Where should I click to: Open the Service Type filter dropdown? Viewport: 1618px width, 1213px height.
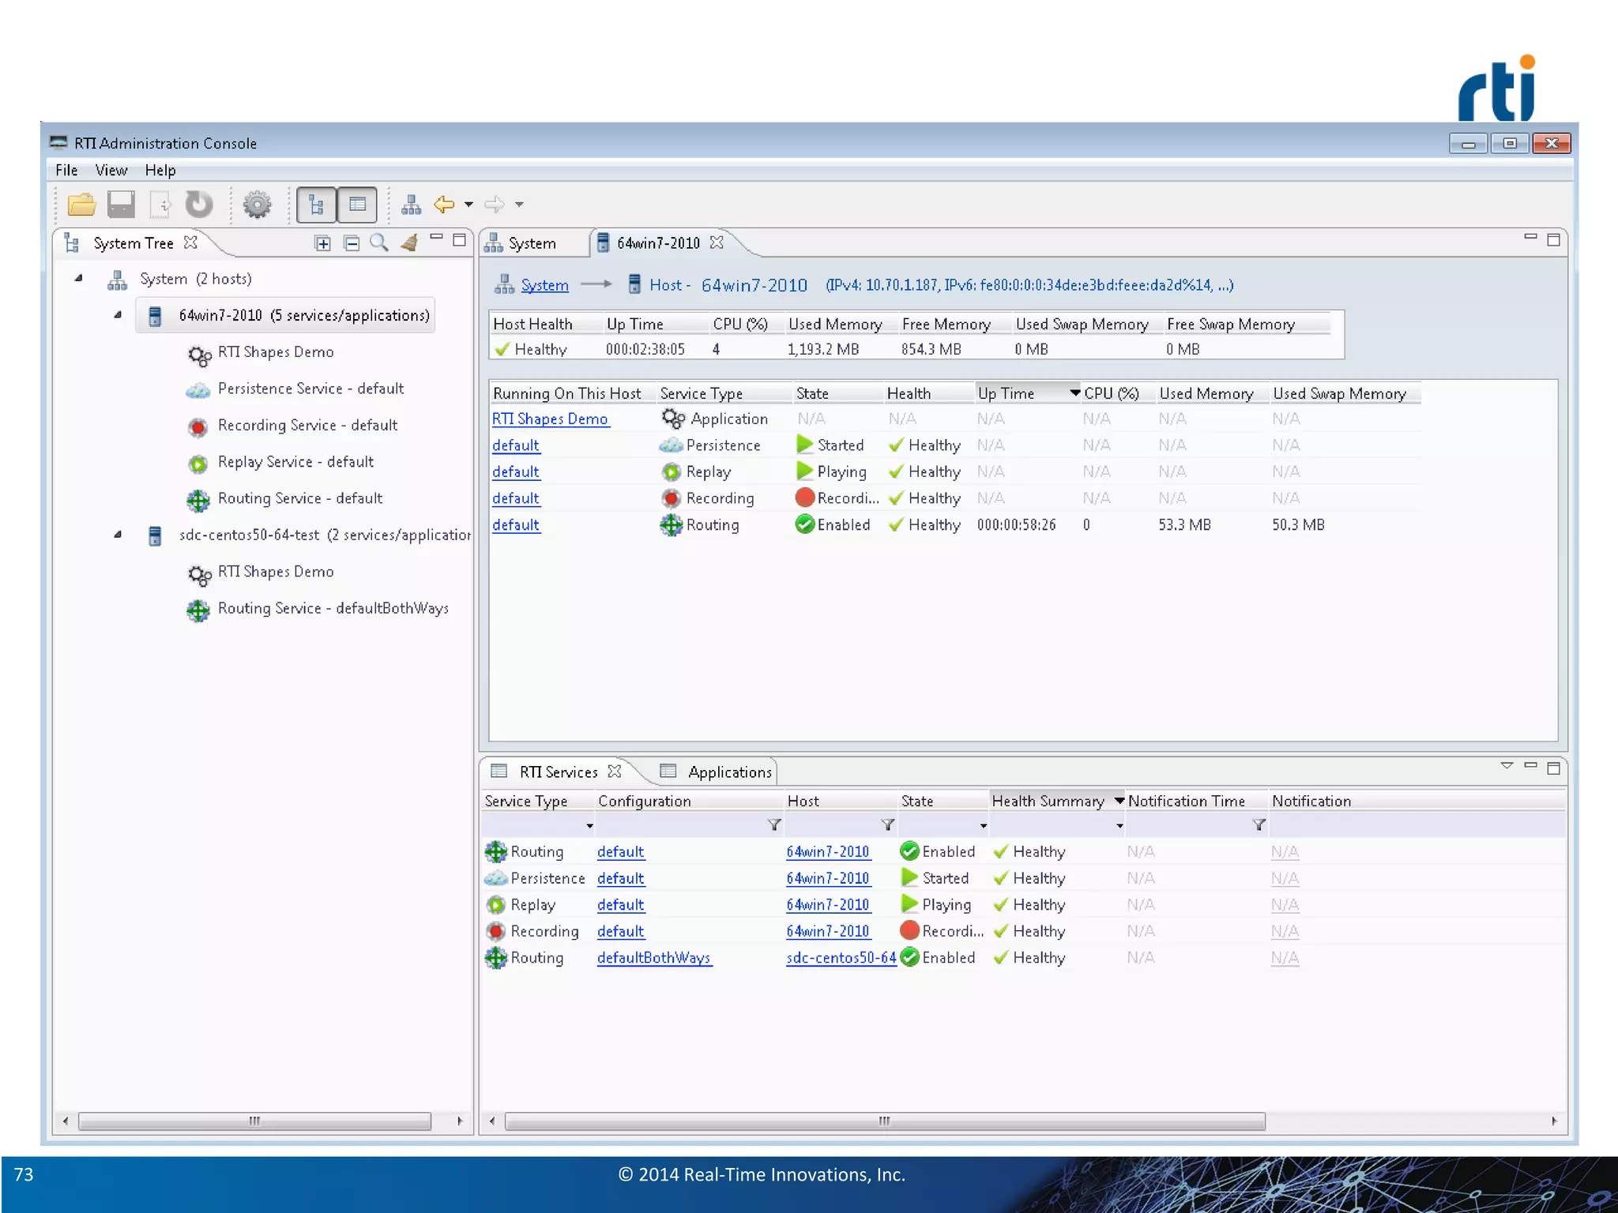coord(589,826)
